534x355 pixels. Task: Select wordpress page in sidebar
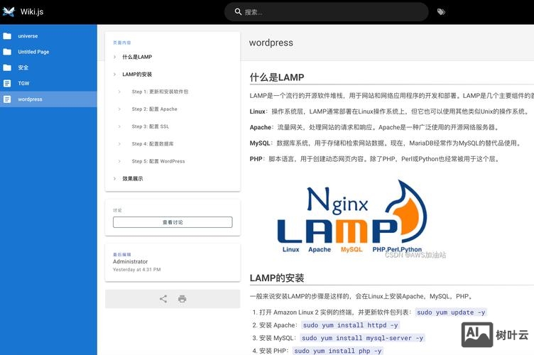point(48,99)
